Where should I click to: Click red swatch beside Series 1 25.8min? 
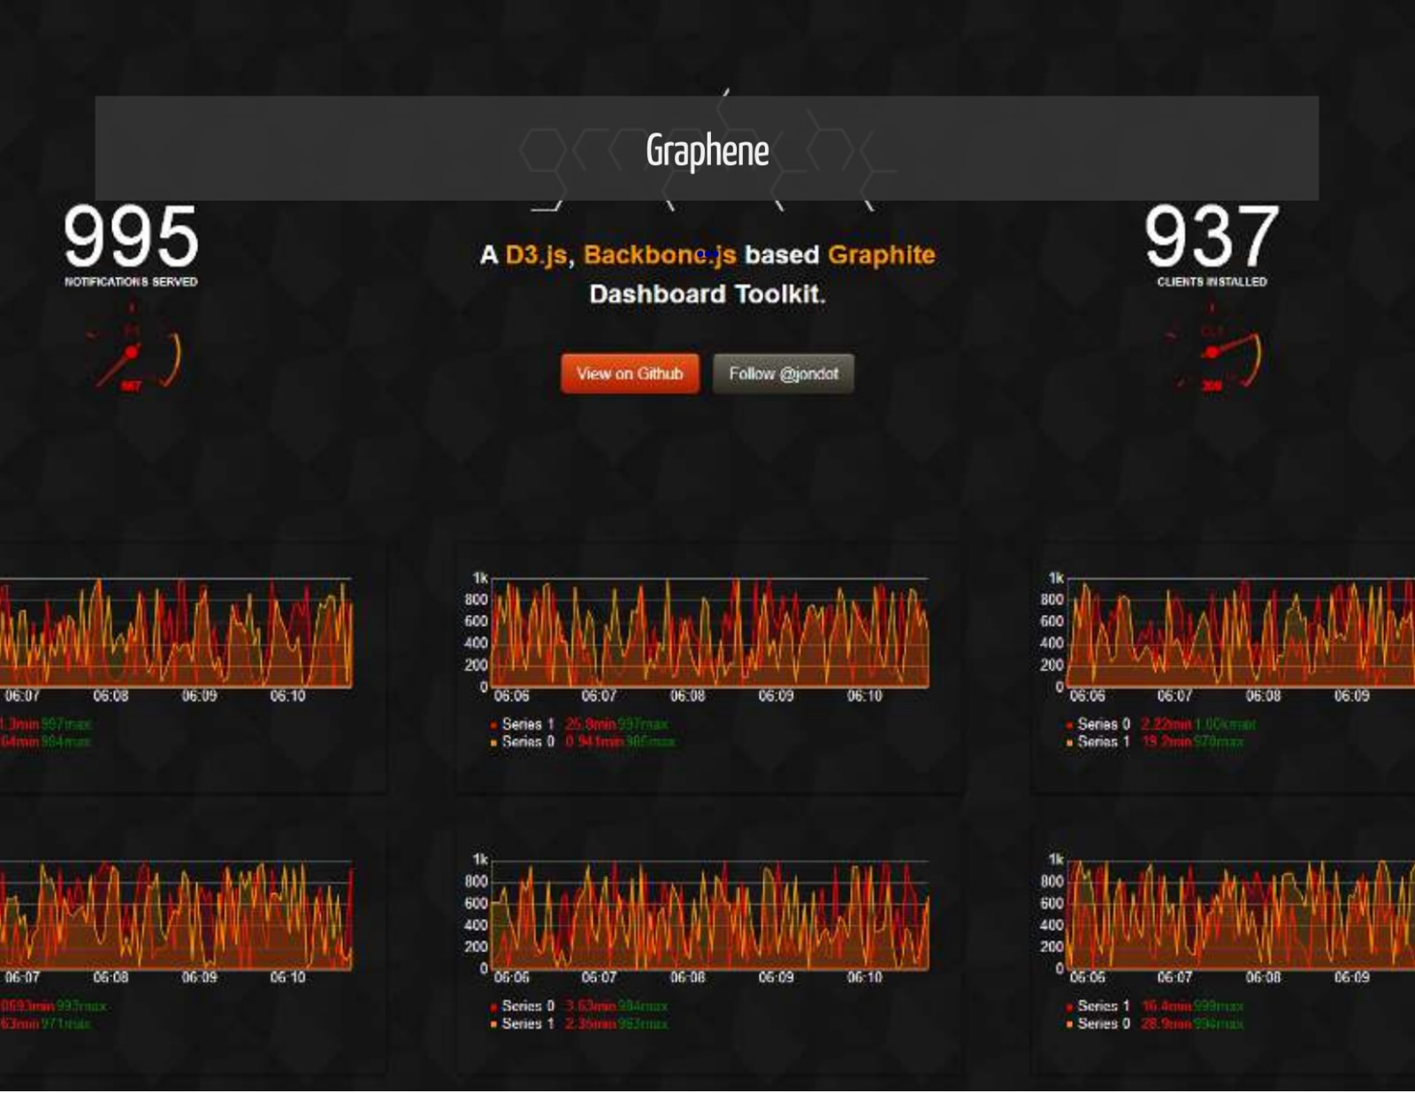click(493, 725)
